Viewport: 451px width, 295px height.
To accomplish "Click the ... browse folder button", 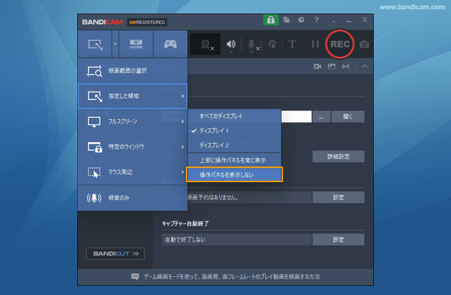I will point(321,117).
